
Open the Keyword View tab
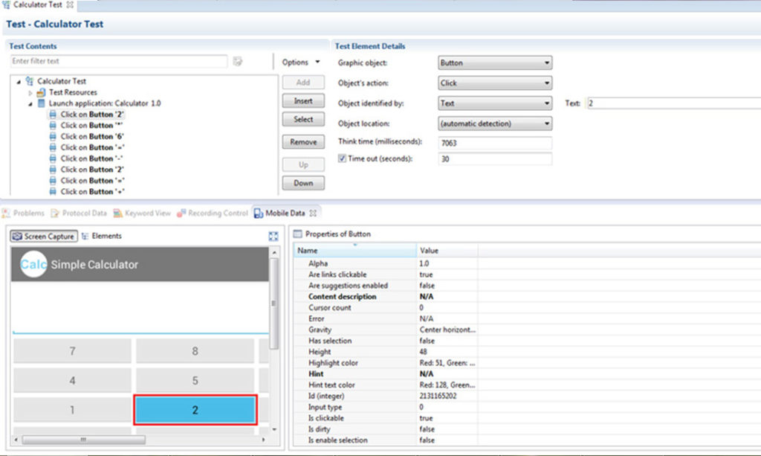point(142,213)
